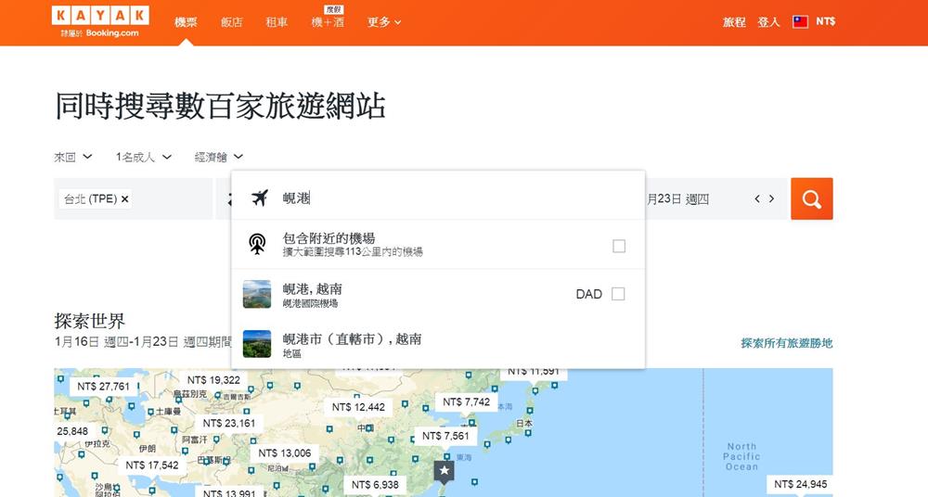Screen dimensions: 928x497
Task: Click the star marker on the map
Action: point(445,471)
